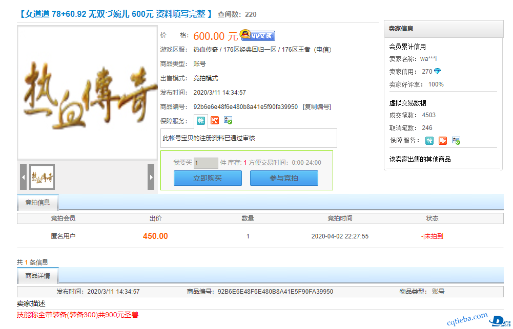Click 此帐号宝贝的注册资料已通过审核 notice
The width and height of the screenshot is (513, 329).
(x=209, y=138)
